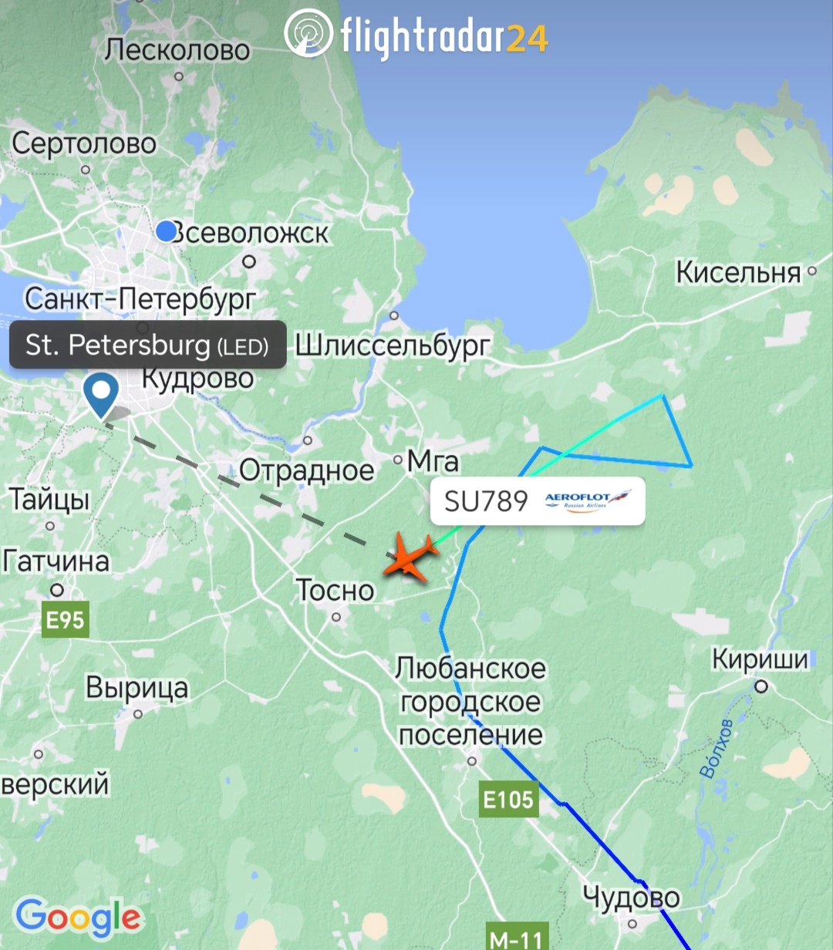
Task: Tap the Гатчина town marker
Action: (x=56, y=590)
